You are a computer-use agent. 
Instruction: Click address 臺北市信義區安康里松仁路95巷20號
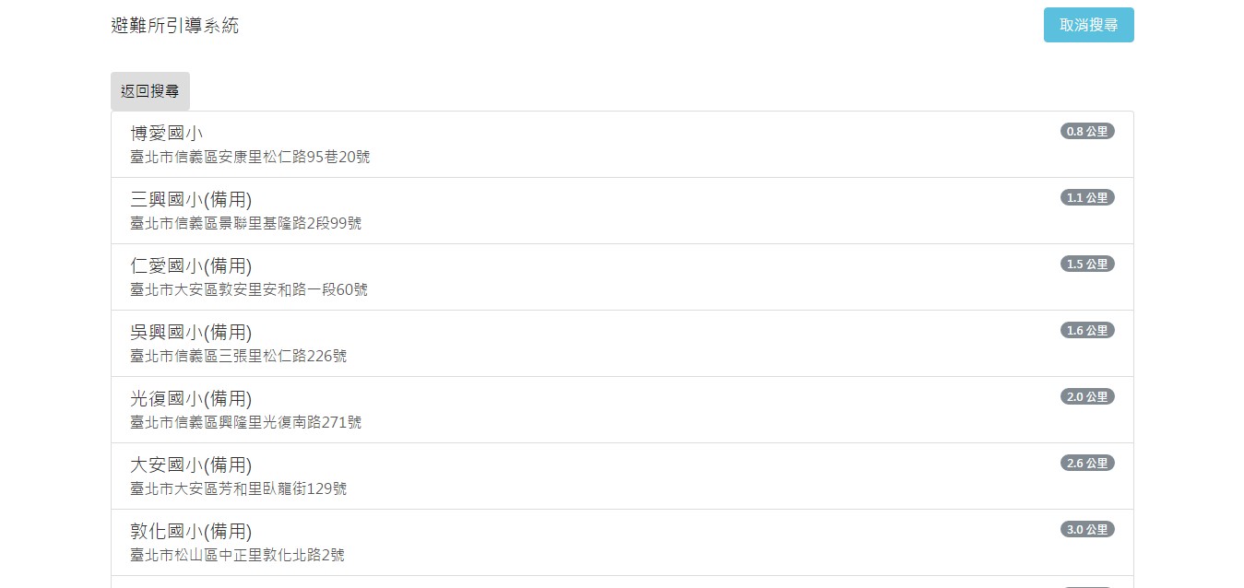250,157
